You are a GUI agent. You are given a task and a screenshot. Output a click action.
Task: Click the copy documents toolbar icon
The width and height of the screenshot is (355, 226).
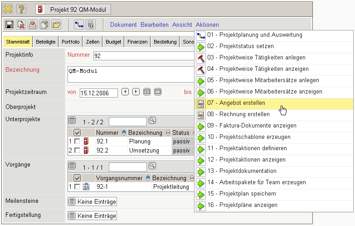44,25
